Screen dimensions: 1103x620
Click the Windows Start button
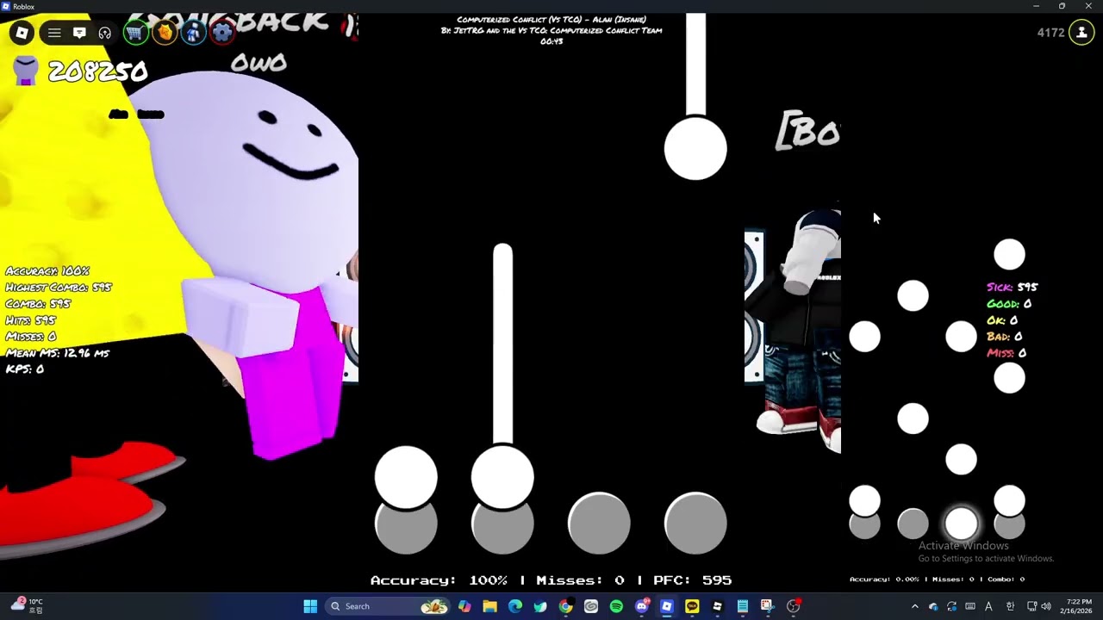310,606
